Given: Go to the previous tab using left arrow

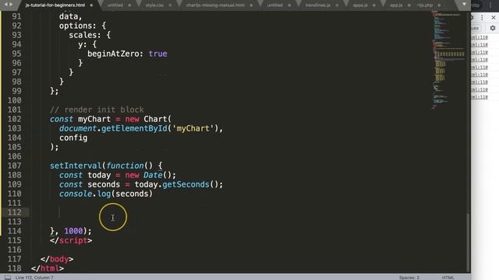Looking at the screenshot, I should [5, 5].
